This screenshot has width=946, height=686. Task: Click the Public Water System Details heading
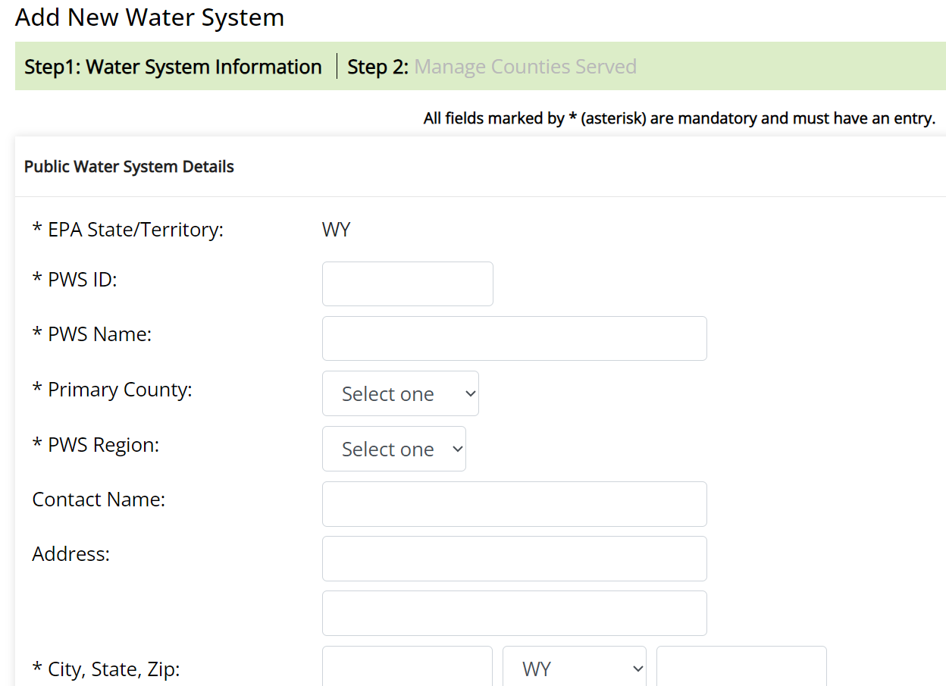[129, 167]
